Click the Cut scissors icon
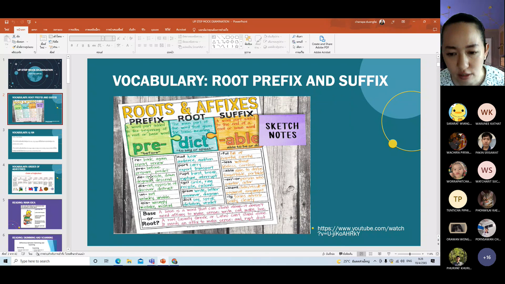This screenshot has width=505, height=284. pyautogui.click(x=15, y=37)
